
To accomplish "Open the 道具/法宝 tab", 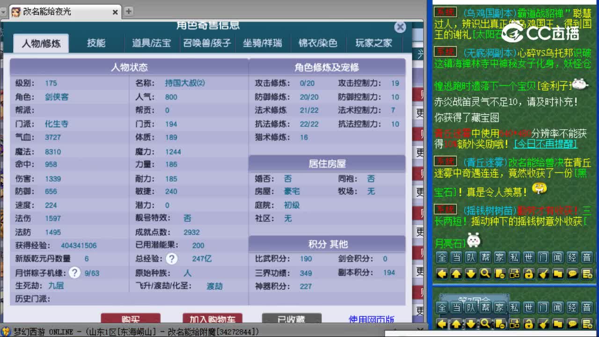I will (x=151, y=43).
